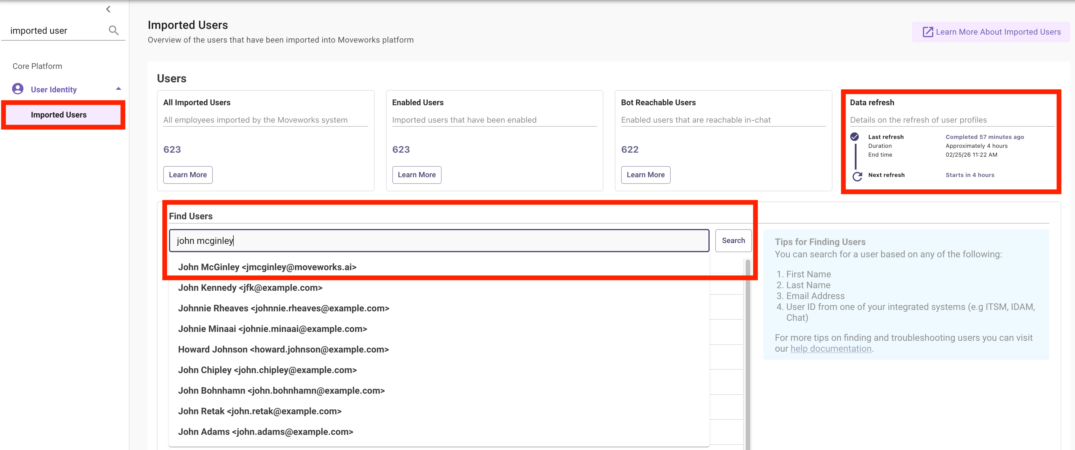Viewport: 1075px width, 450px height.
Task: Collapse sidebar with the left chevron
Action: click(108, 9)
